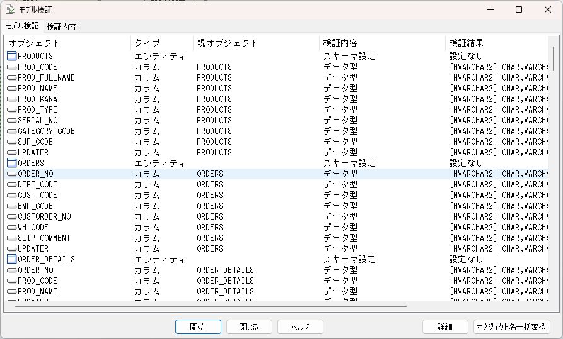The width and height of the screenshot is (563, 339).
Task: Click the 開始 button
Action: point(198,327)
